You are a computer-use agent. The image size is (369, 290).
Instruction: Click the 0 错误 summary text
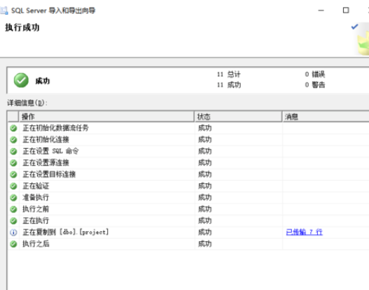coord(315,75)
